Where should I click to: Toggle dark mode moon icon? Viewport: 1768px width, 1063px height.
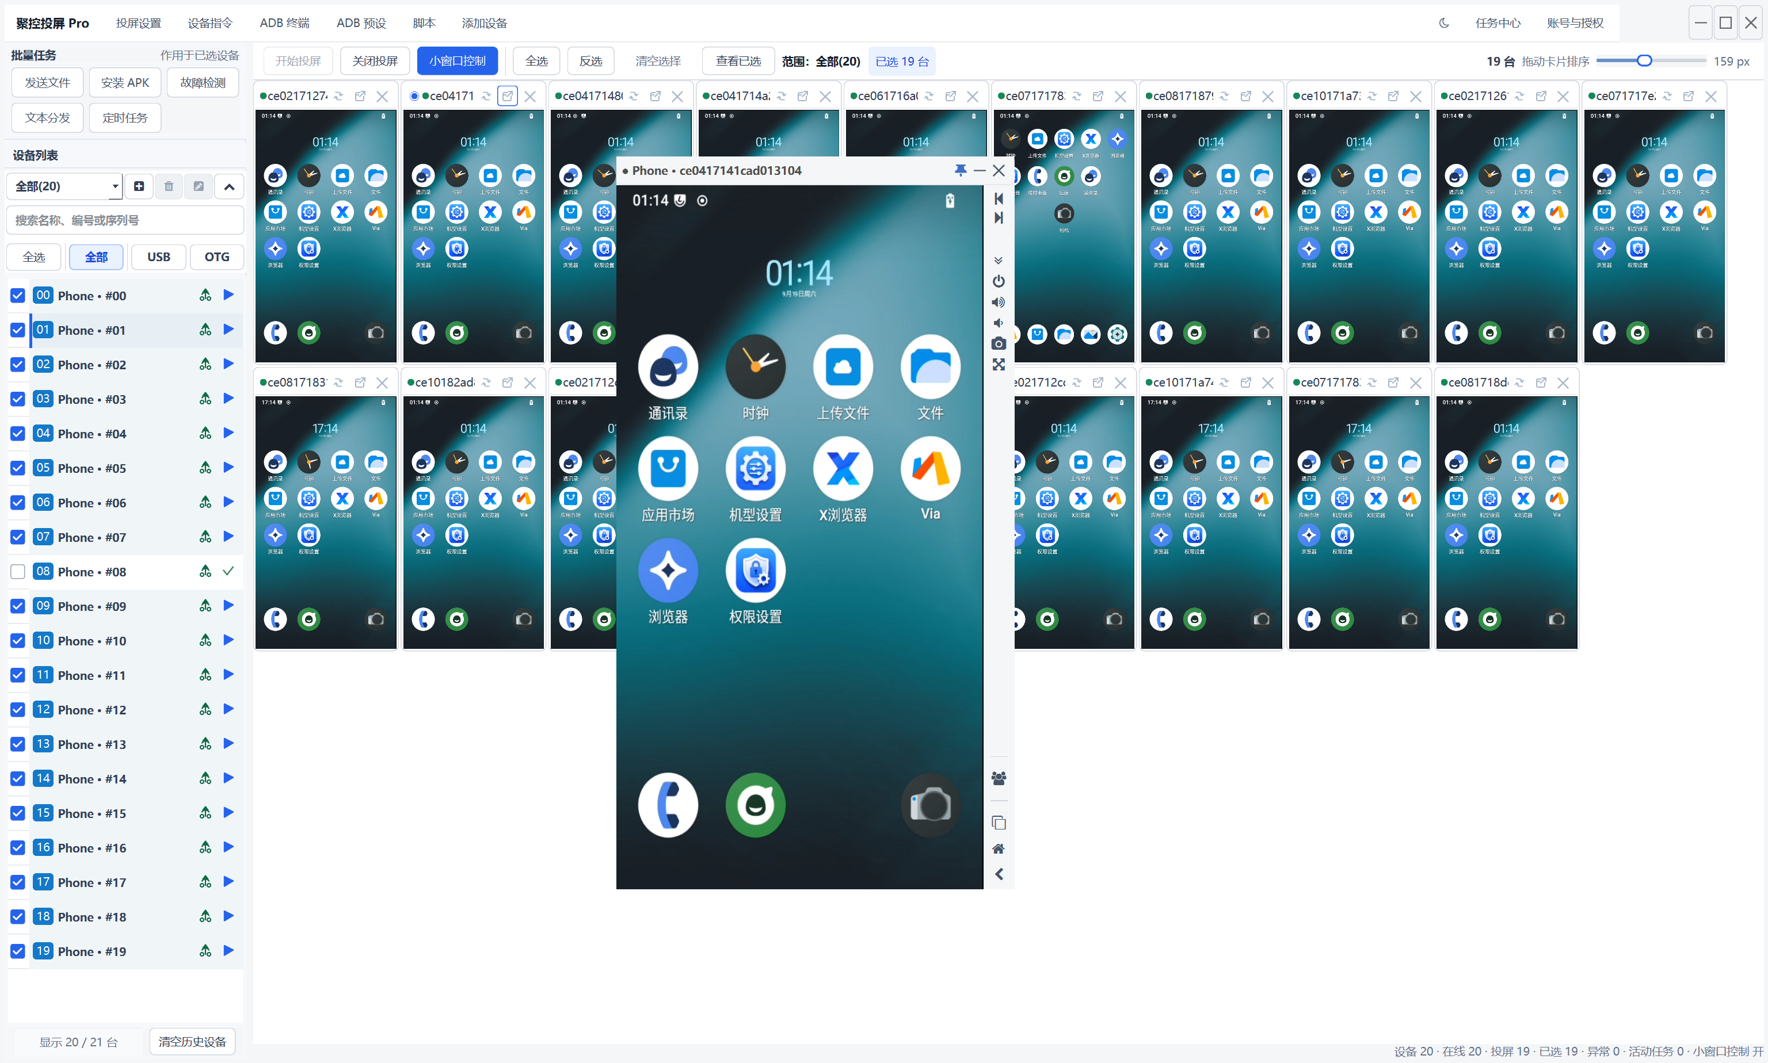pyautogui.click(x=1444, y=23)
